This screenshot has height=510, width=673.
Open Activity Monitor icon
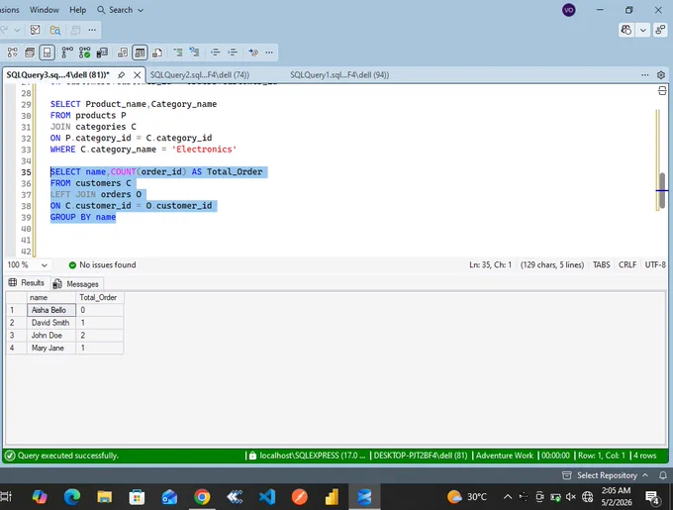(x=35, y=30)
